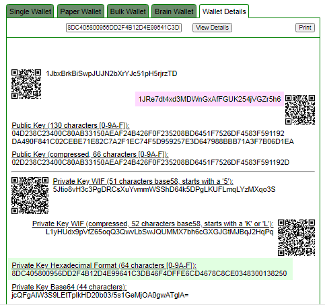Click public key line starting 04D238C23400C80A
325x305 pixels.
tap(148, 133)
